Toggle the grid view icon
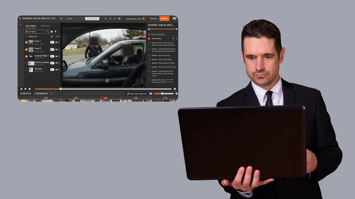Screen dimensions: 355x199 [52, 32]
